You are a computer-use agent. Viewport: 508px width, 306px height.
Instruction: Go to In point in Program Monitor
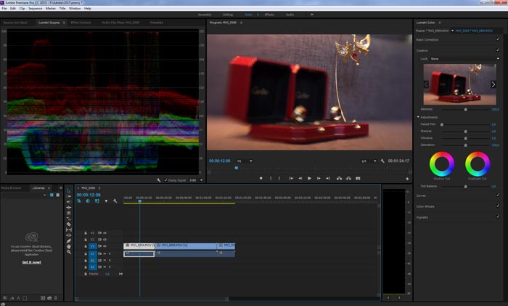tap(291, 178)
